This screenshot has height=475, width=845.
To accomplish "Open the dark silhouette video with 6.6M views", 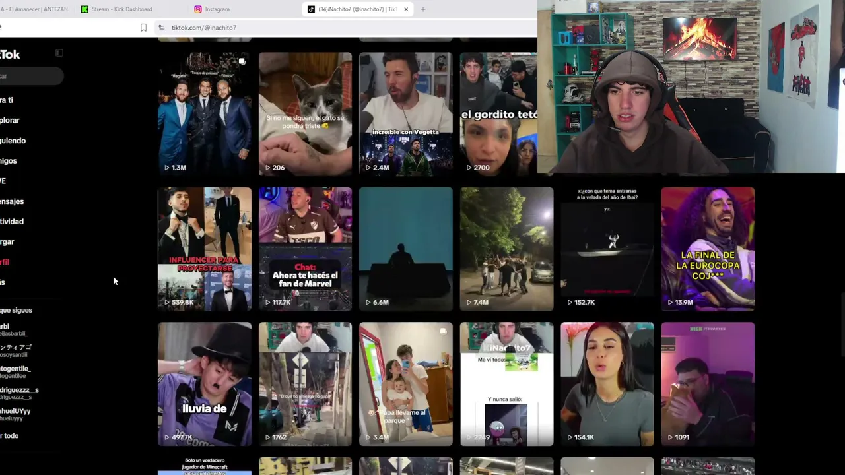I will [x=406, y=249].
